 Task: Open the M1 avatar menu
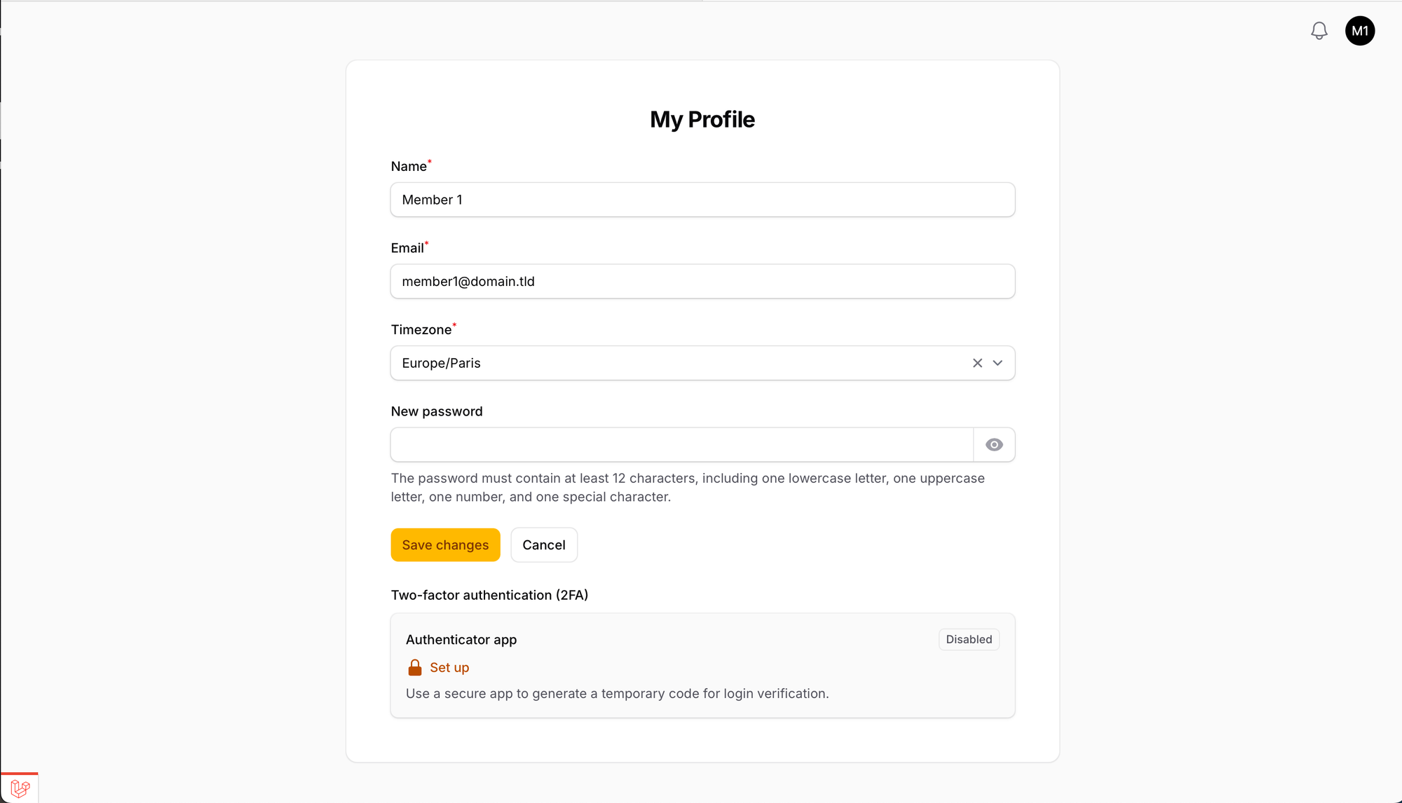(x=1359, y=31)
